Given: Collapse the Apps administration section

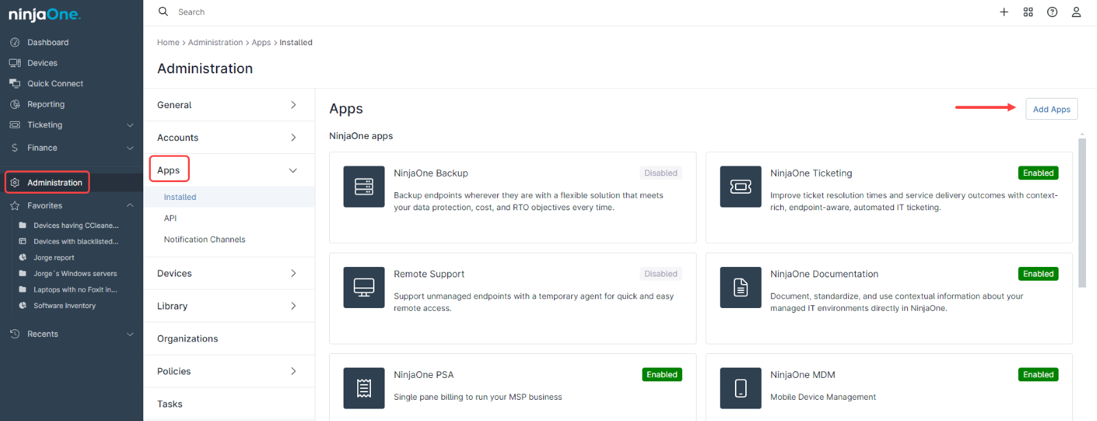Looking at the screenshot, I should [293, 170].
